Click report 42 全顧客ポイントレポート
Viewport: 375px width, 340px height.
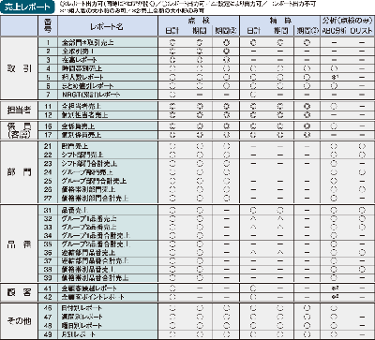(x=93, y=297)
